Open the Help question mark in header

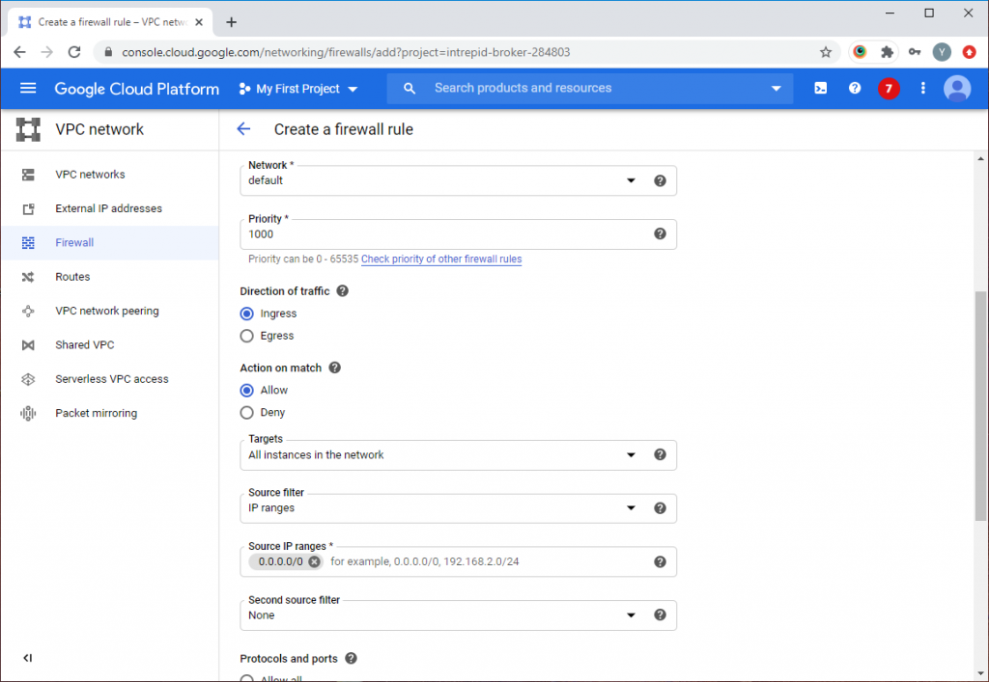coord(855,88)
